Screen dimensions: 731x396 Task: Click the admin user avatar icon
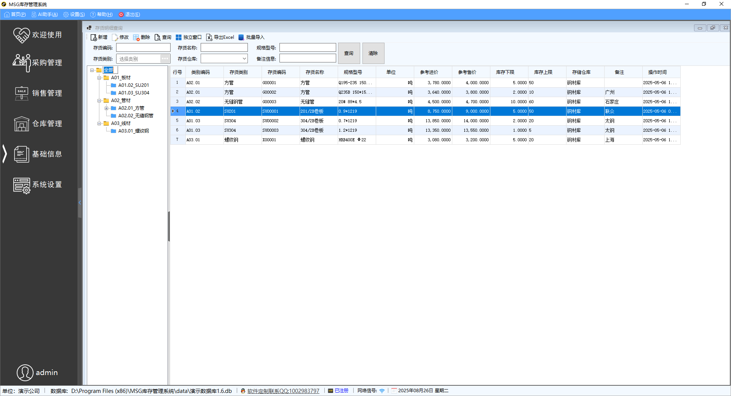click(25, 372)
